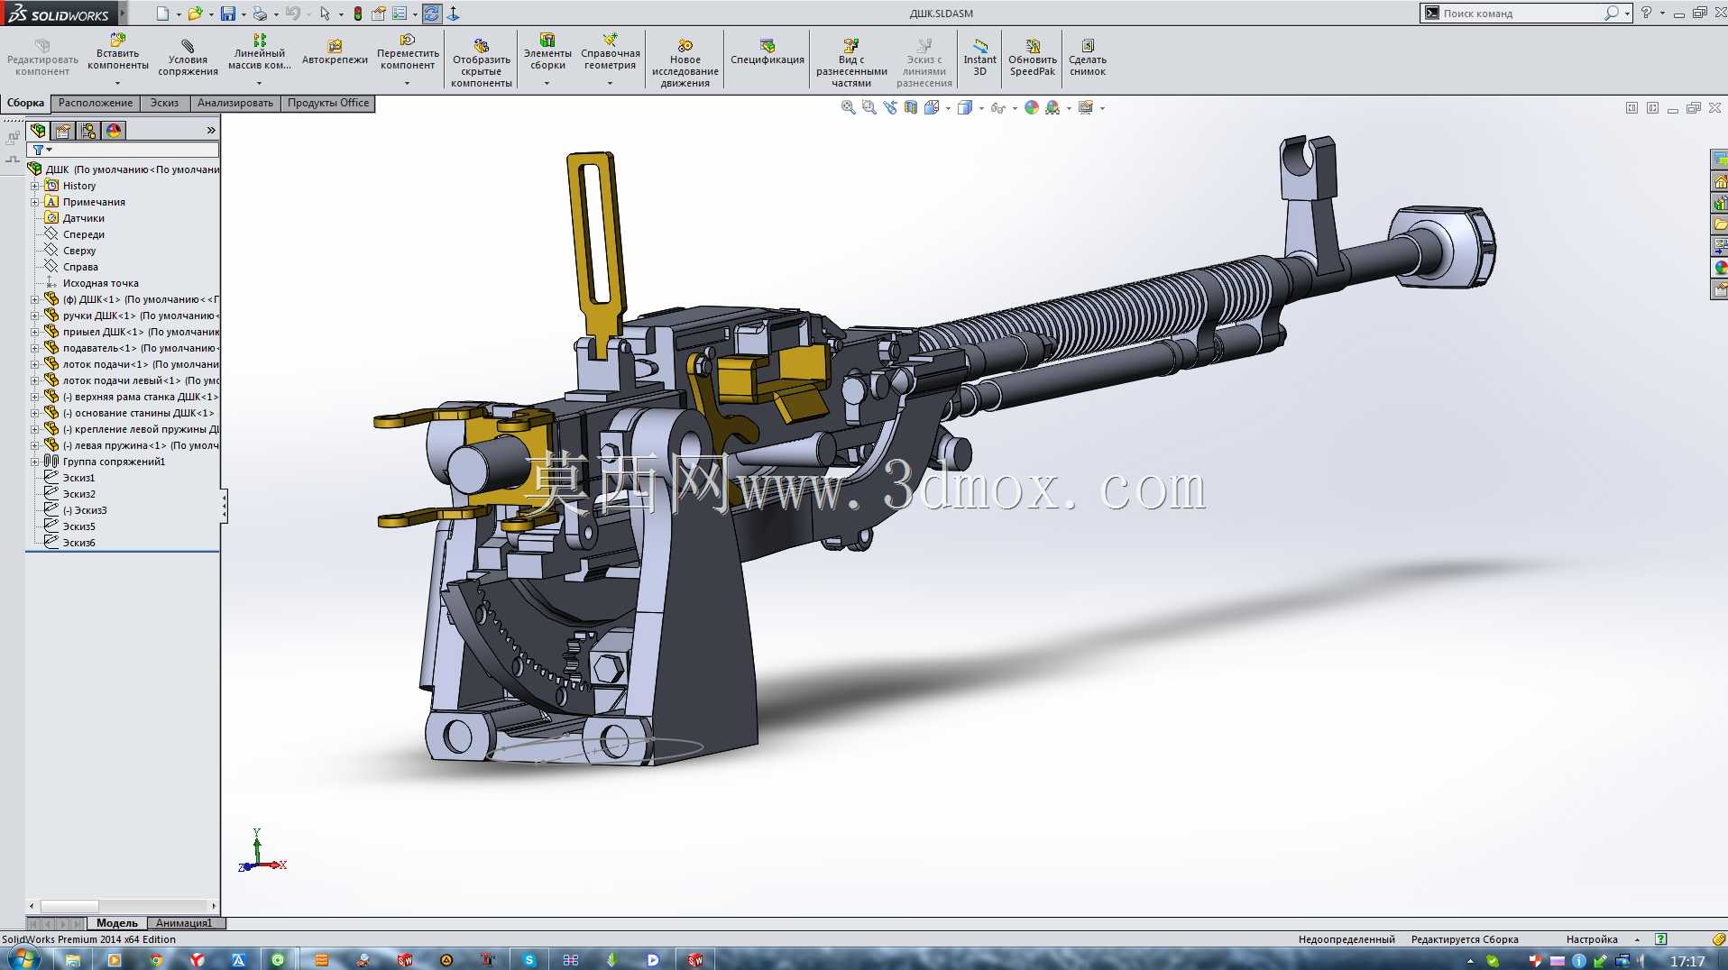Open the Reference Geometry (Справочная геометрия) dropdown
This screenshot has width=1728, height=970.
pos(610,83)
